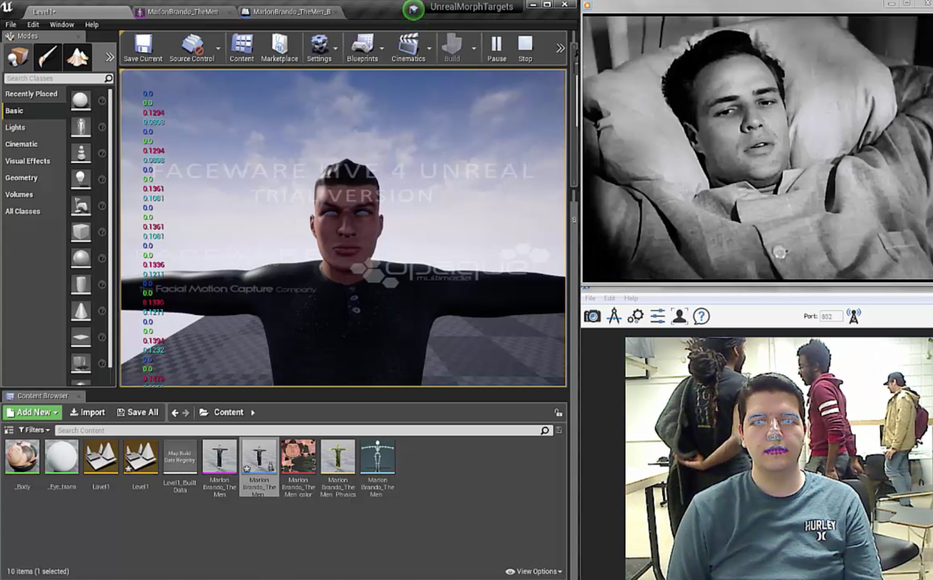933x580 pixels.
Task: Open the Faceware sliders options icon
Action: (x=657, y=316)
